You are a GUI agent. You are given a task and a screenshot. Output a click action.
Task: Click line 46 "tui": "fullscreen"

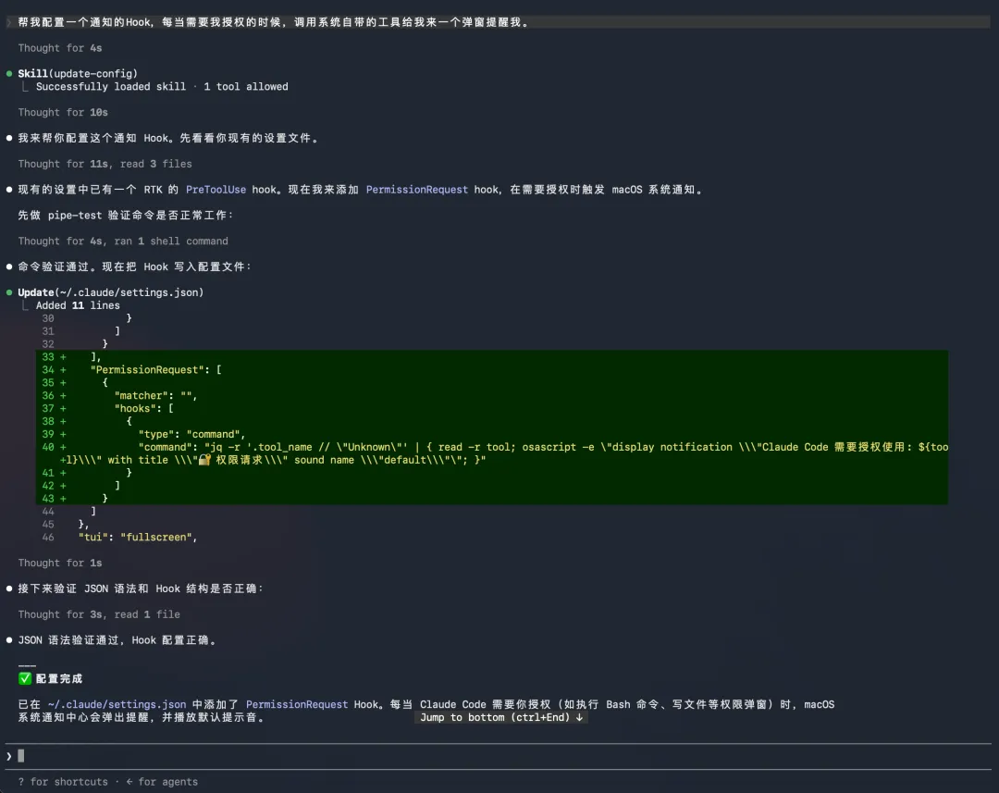click(x=138, y=537)
